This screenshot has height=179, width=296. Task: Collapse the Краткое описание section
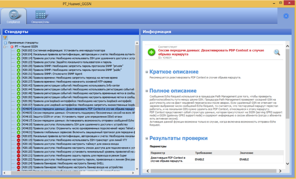(x=147, y=72)
